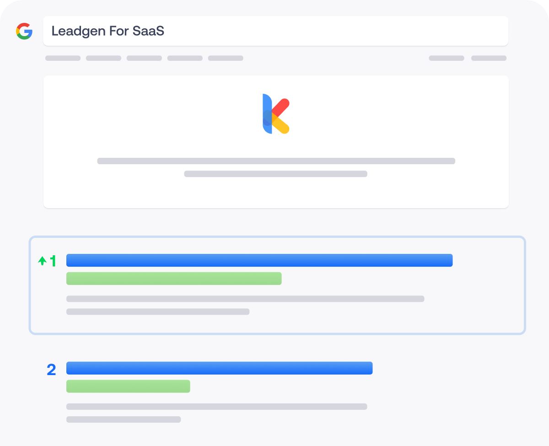Click the colorful K logo in featured card

click(275, 114)
